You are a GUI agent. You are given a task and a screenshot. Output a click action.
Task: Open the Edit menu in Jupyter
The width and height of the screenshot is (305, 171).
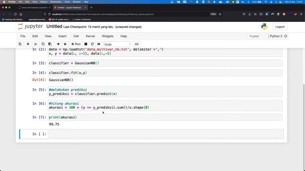35,36
